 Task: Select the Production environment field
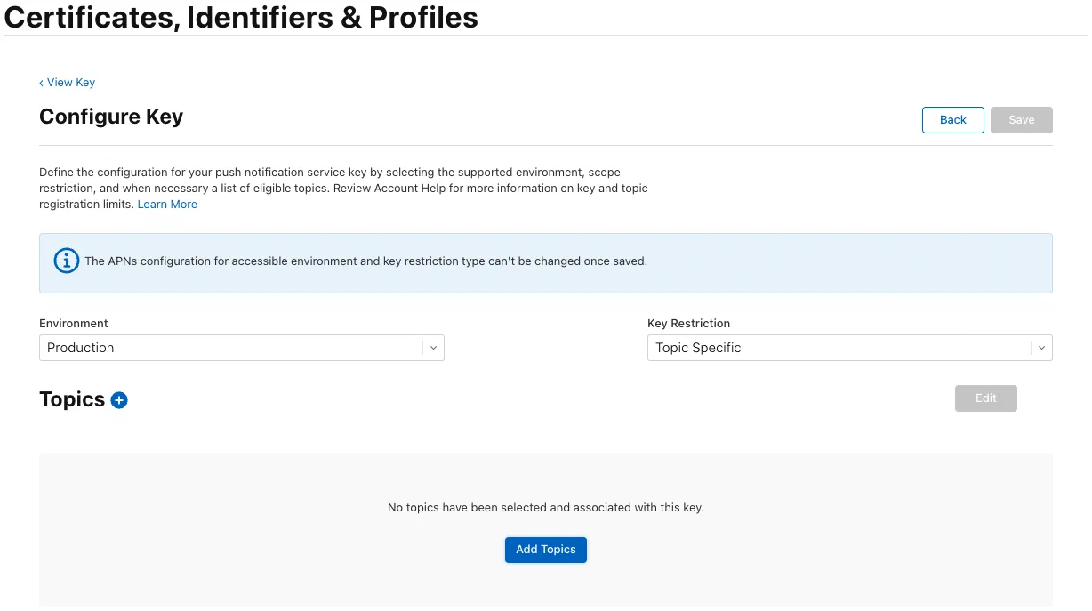tap(231, 348)
